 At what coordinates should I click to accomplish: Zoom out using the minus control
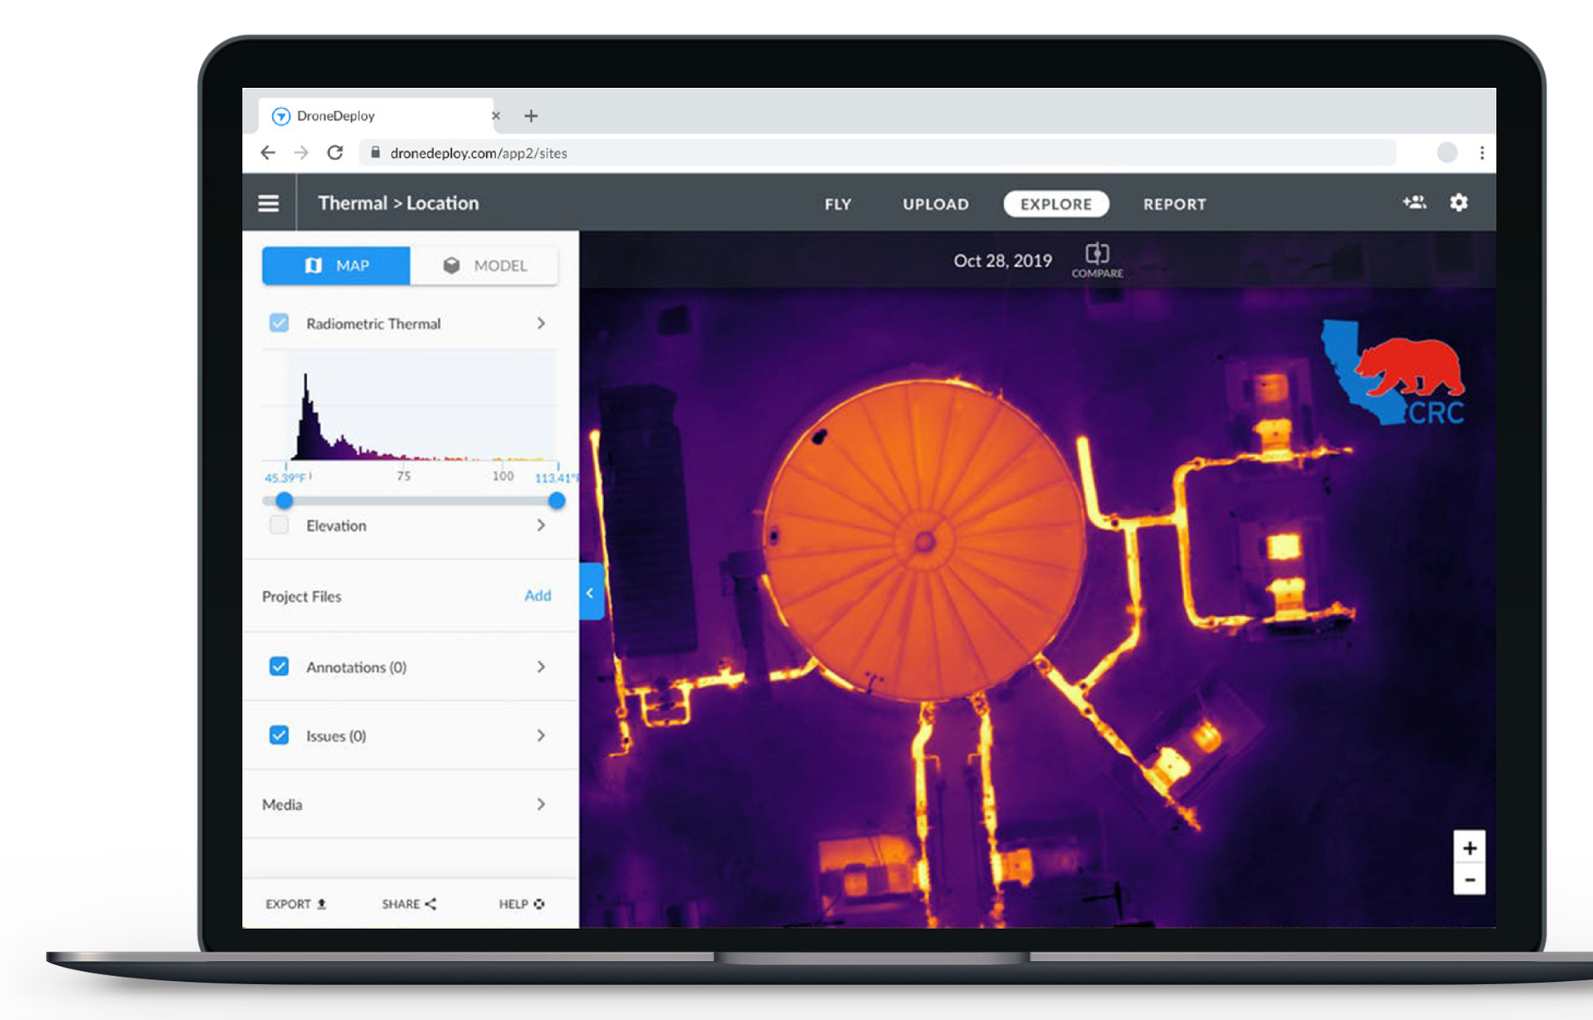[1469, 879]
